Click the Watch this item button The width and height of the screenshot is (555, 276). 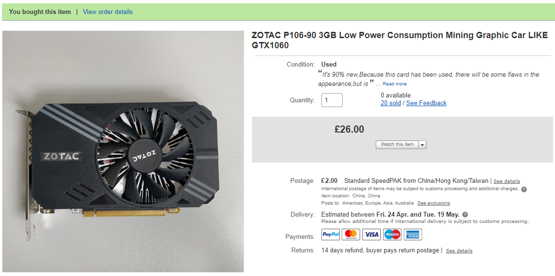(x=397, y=144)
